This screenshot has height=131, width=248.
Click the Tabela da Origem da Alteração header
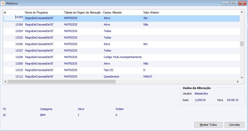click(83, 12)
